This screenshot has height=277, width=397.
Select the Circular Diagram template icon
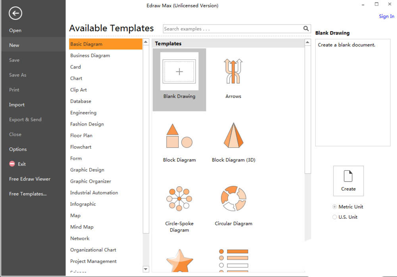coord(233,199)
